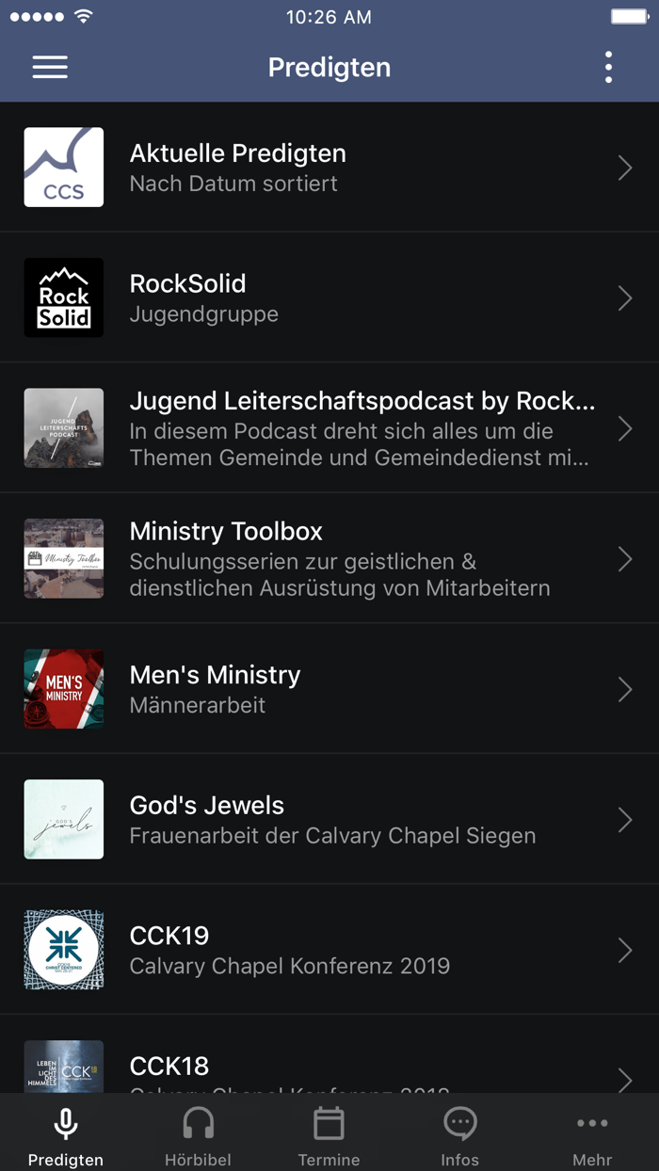Open the Infos speech bubble icon

coord(460,1122)
